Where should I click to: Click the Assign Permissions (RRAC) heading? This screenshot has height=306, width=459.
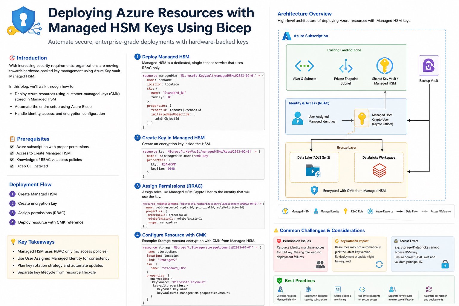click(x=172, y=186)
